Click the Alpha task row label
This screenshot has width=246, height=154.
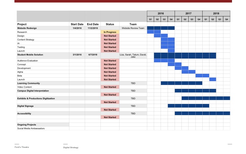click(x=20, y=72)
